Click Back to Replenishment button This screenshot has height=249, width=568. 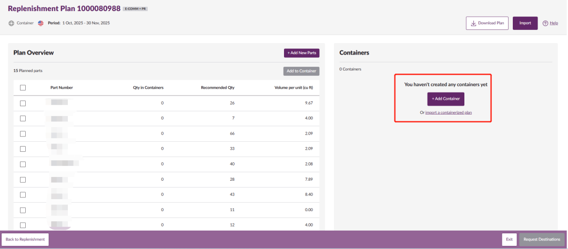(x=25, y=240)
